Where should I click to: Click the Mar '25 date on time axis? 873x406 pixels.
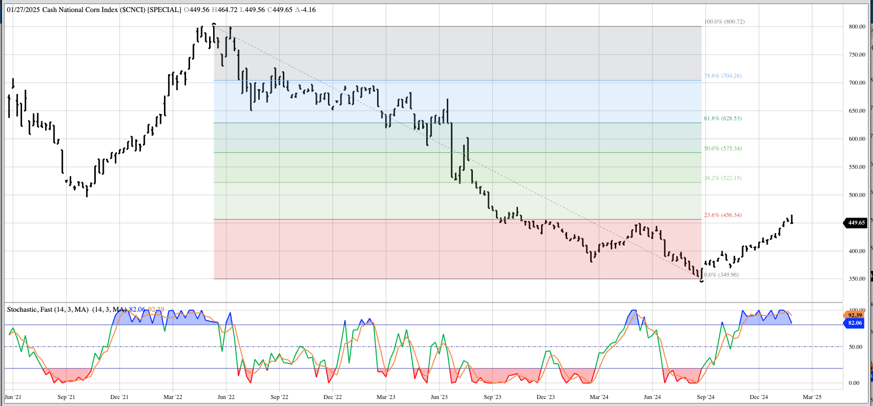coord(812,397)
